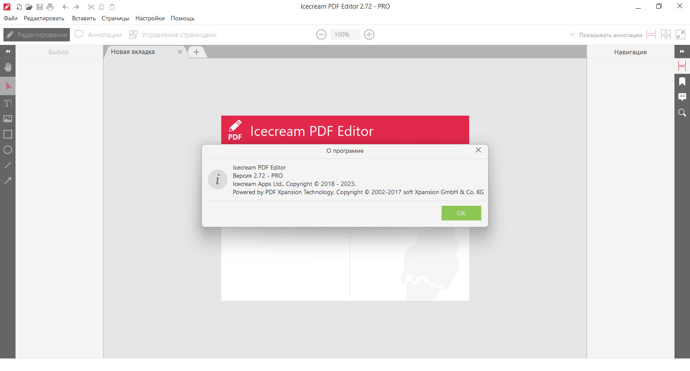Select the Rectangle shape tool
Image resolution: width=690 pixels, height=371 pixels.
(x=8, y=134)
